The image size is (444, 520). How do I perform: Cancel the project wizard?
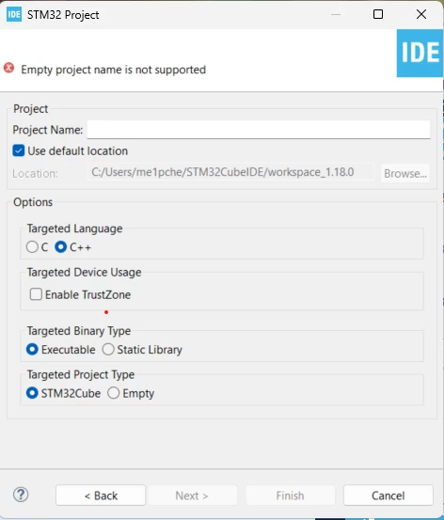[x=388, y=496]
